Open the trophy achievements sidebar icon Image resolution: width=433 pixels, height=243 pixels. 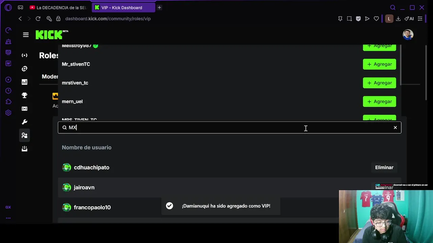click(x=24, y=96)
